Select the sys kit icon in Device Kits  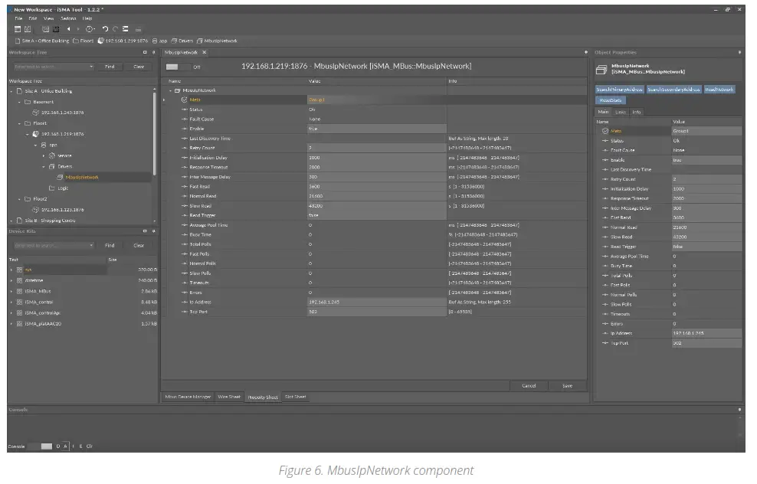coord(19,270)
